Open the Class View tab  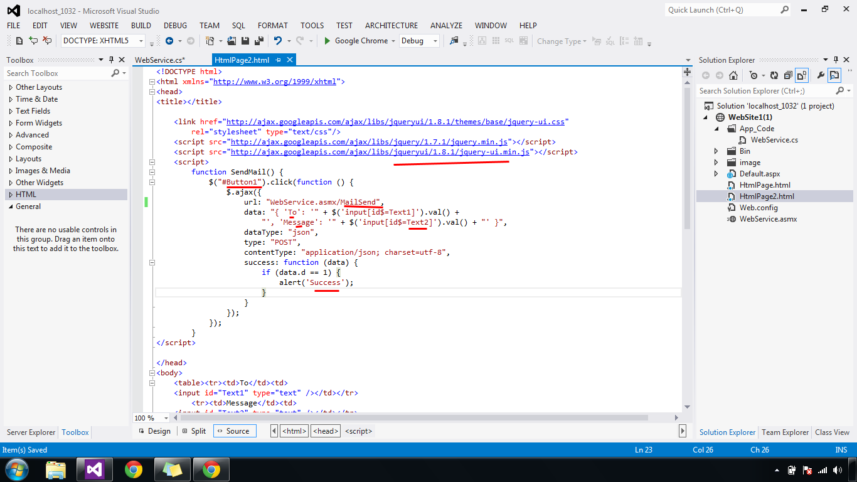pyautogui.click(x=832, y=432)
